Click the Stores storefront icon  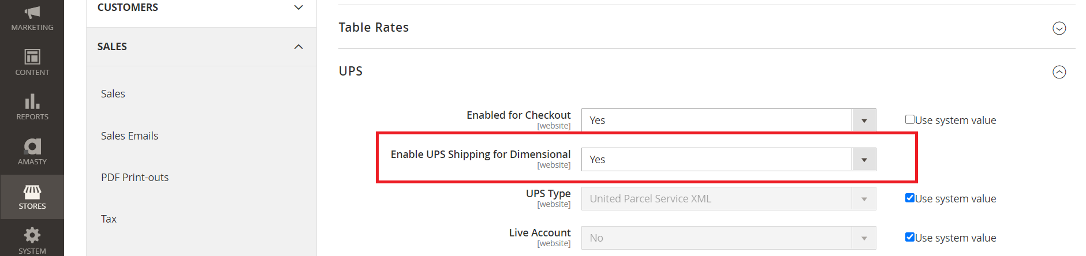tap(32, 191)
